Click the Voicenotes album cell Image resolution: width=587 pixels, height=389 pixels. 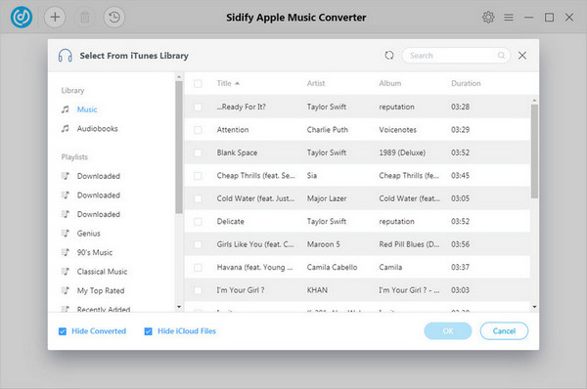(397, 130)
